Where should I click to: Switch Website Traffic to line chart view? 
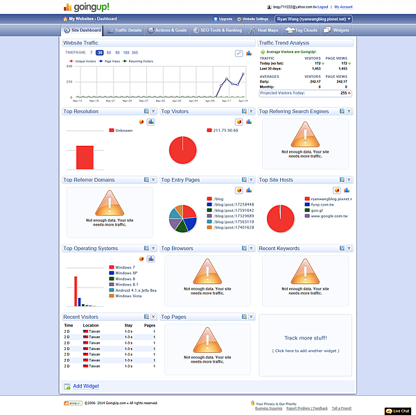click(239, 53)
